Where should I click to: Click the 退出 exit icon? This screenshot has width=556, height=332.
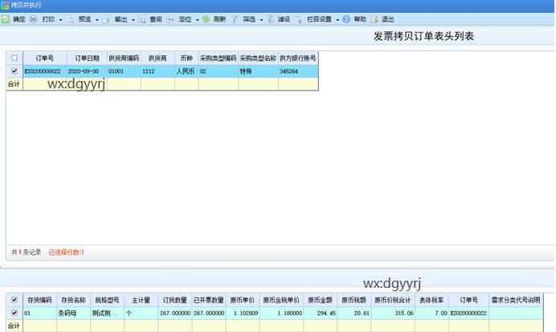(374, 18)
